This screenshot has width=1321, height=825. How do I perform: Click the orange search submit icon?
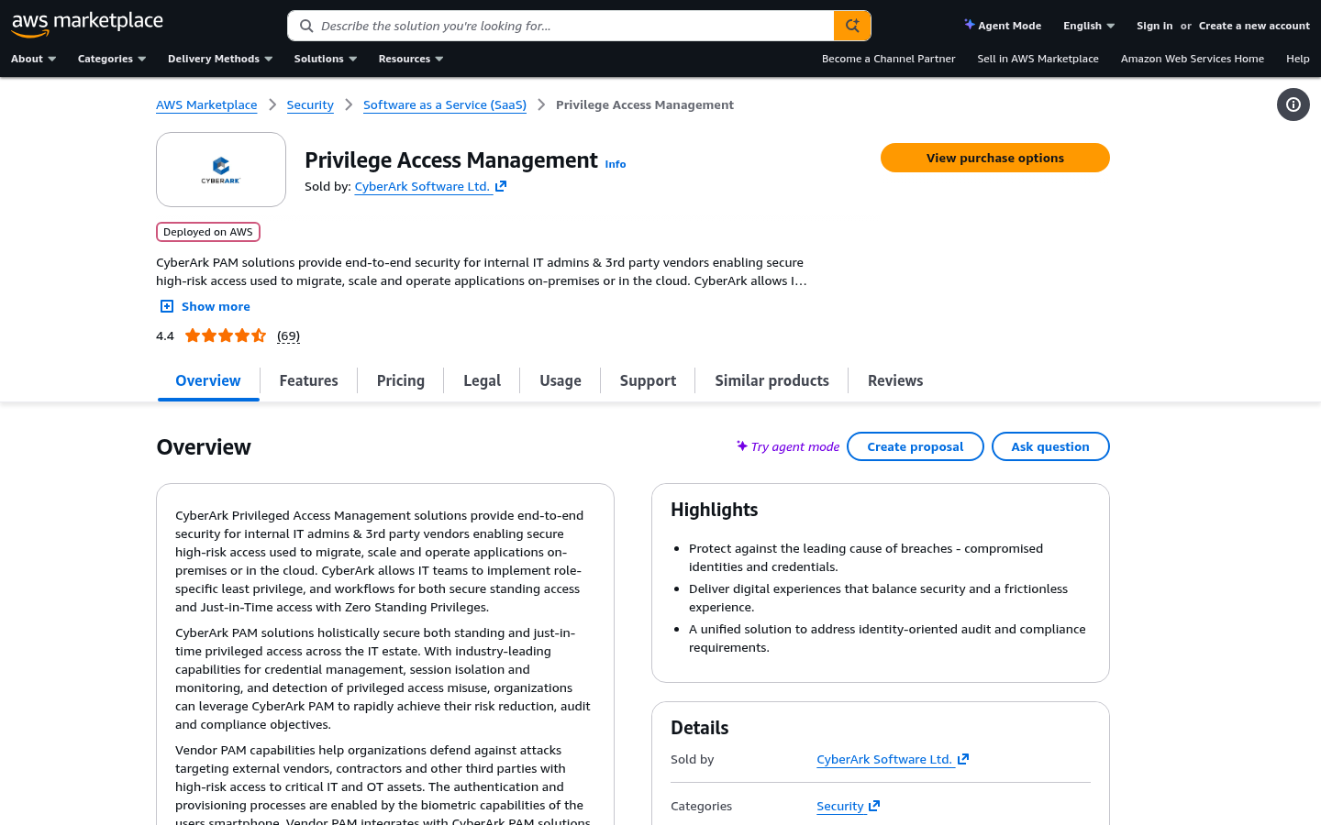[852, 26]
